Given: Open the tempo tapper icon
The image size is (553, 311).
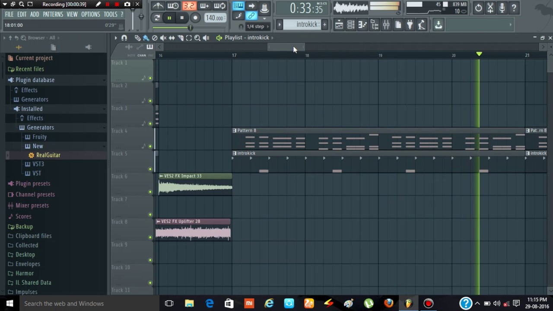Looking at the screenshot, I should point(422,25).
